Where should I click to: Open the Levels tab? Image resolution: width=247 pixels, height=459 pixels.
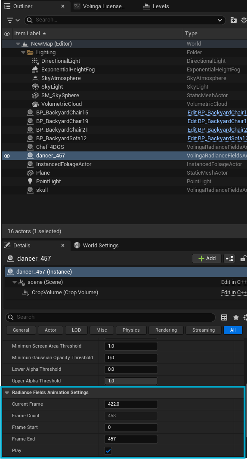156,6
